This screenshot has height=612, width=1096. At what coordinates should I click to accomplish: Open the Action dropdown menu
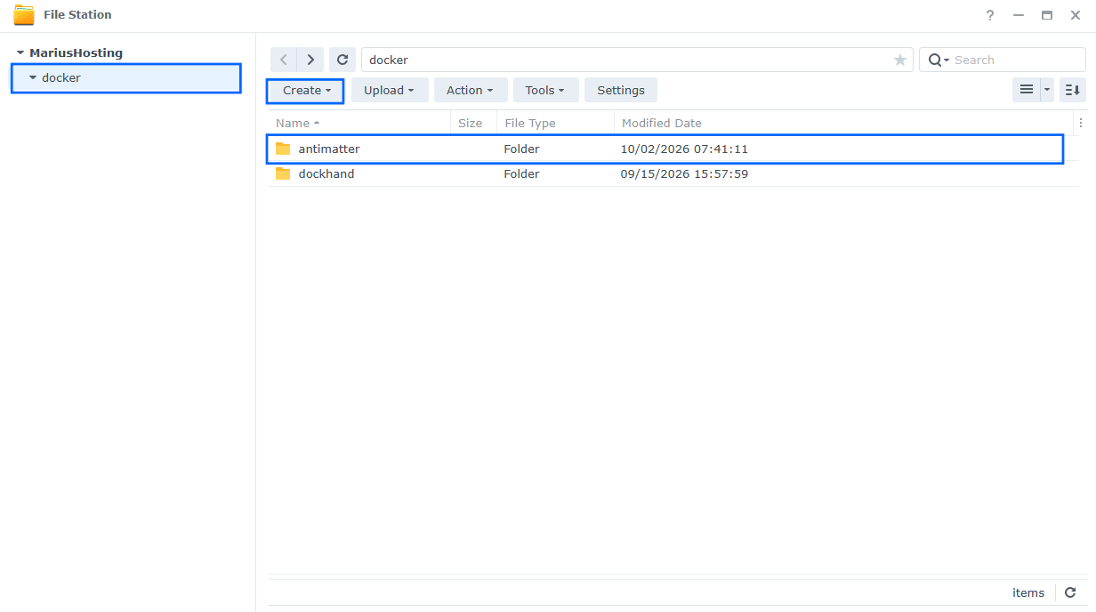click(x=471, y=90)
